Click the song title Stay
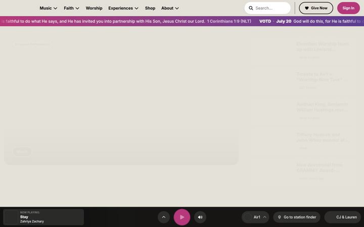This screenshot has width=364, height=227. click(24, 217)
